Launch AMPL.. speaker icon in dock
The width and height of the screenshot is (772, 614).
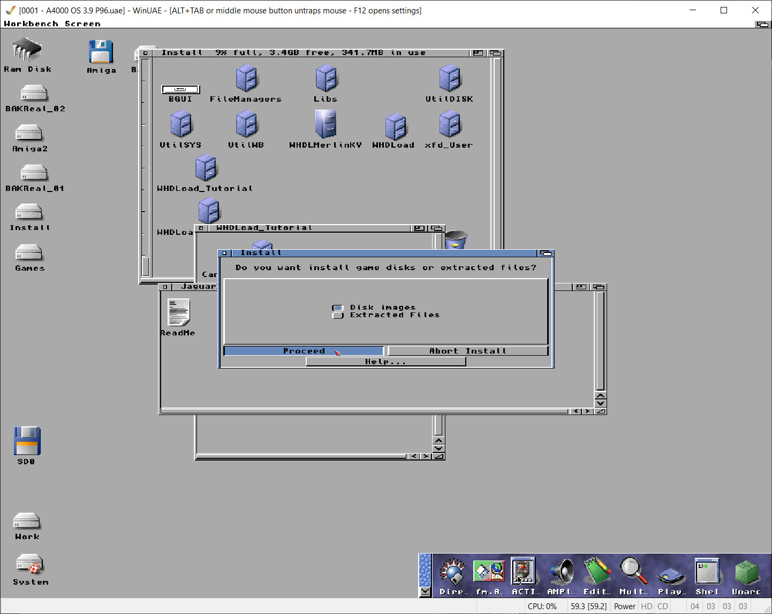coord(562,571)
